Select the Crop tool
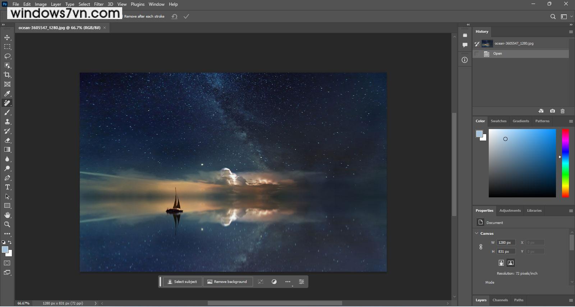This screenshot has height=307, width=575. [7, 75]
